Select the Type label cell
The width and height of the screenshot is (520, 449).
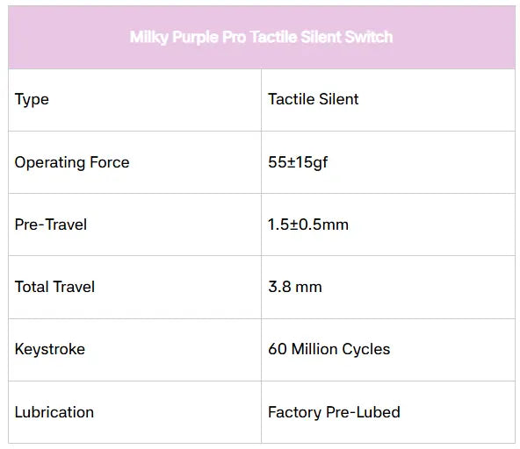click(134, 100)
